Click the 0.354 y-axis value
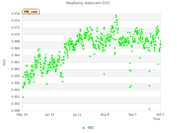Viewport: 177px width, 133px height. pos(15,90)
